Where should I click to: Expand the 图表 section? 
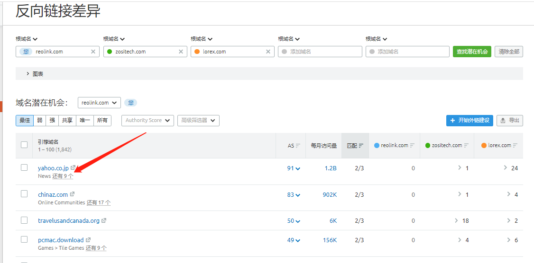click(35, 74)
